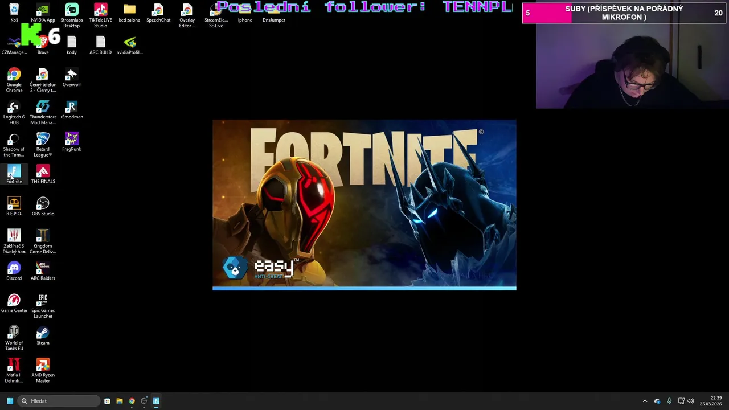Viewport: 729px width, 410px height.
Task: Select the TikTok LIVE Studio icon
Action: point(100,15)
